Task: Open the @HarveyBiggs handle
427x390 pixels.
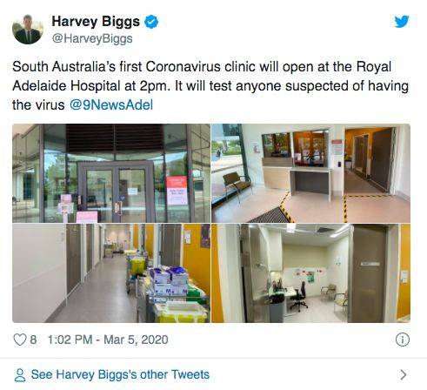Action: coord(92,38)
